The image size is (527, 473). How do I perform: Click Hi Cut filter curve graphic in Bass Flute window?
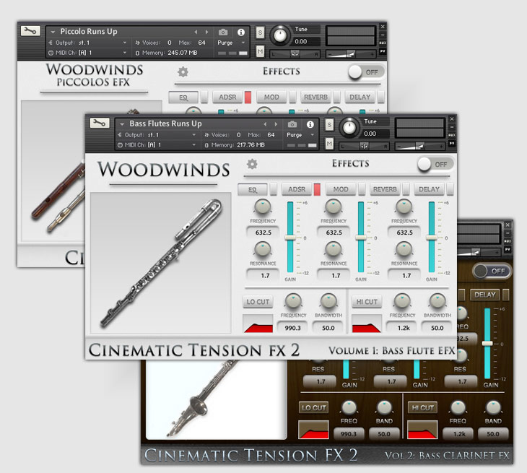(x=366, y=324)
